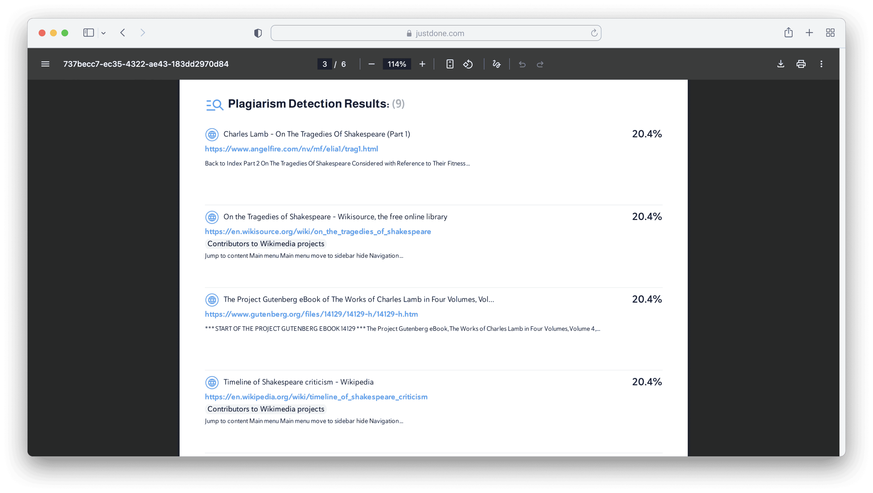Click the Safari share button

pyautogui.click(x=788, y=32)
